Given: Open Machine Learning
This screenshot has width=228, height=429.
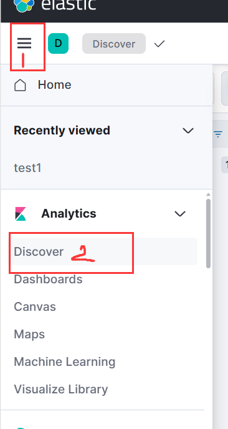Looking at the screenshot, I should pyautogui.click(x=65, y=361).
